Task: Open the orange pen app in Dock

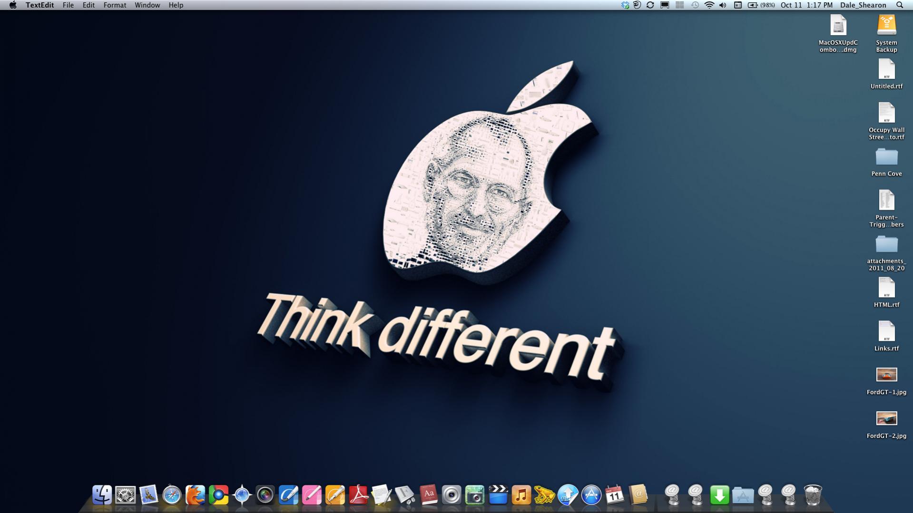Action: pyautogui.click(x=335, y=495)
